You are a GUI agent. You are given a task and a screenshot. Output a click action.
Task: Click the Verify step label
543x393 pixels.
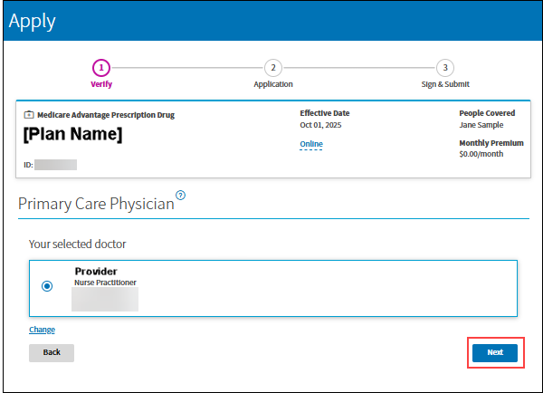101,84
